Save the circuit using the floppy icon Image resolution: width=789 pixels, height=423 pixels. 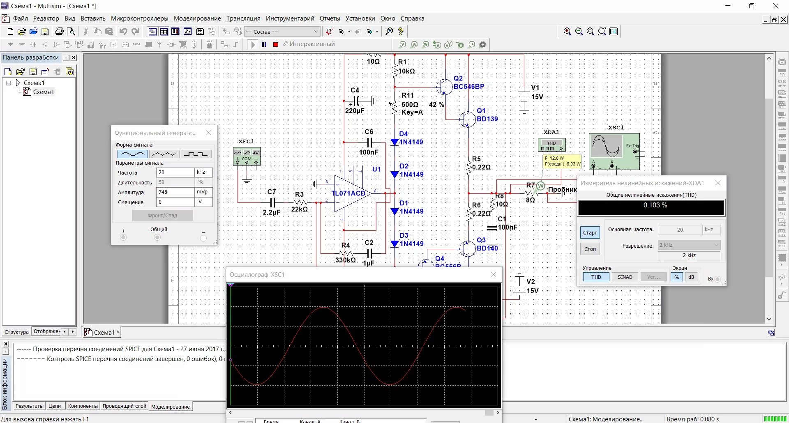coord(45,32)
